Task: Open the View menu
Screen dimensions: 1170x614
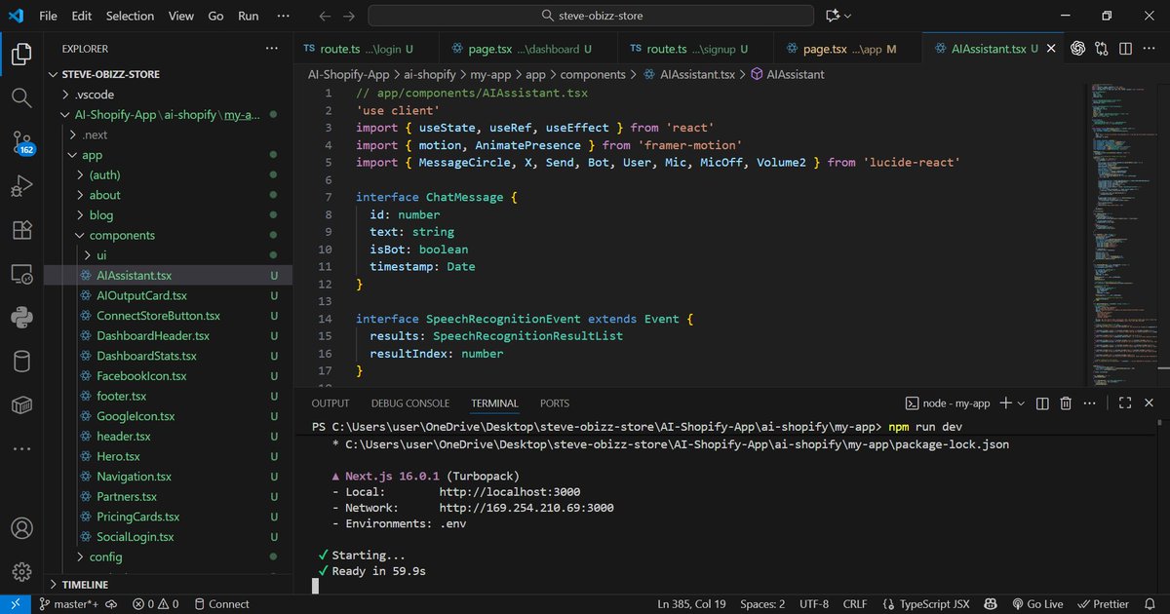Action: click(180, 16)
